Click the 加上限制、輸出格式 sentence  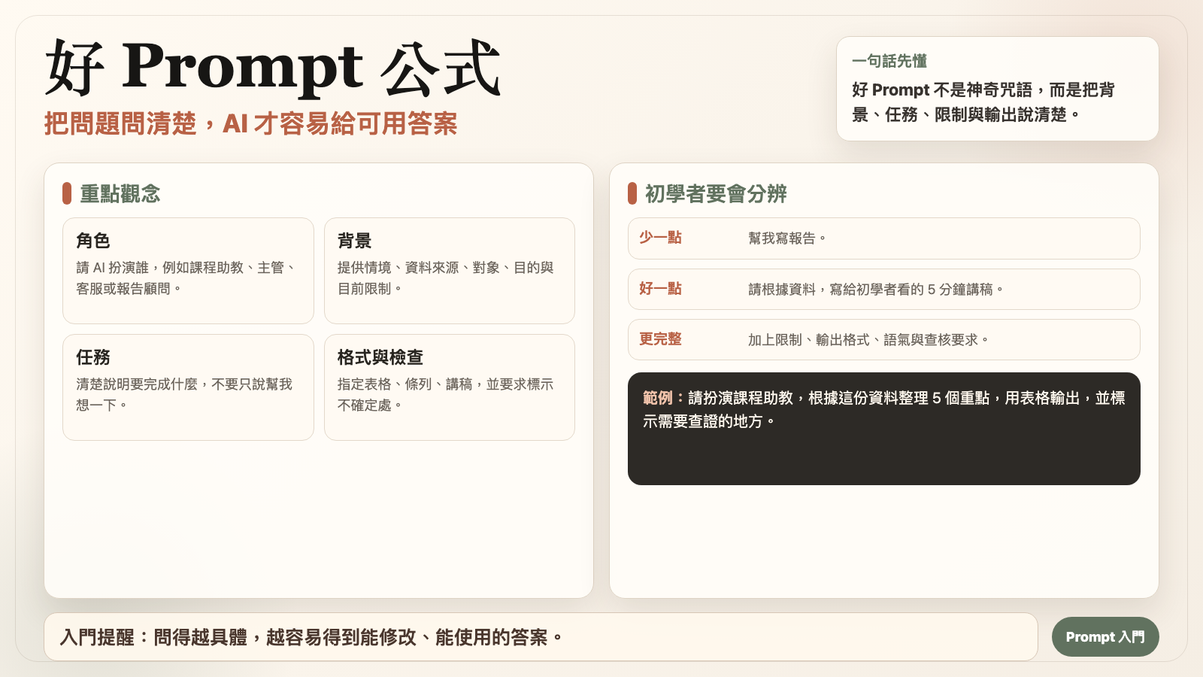[868, 340]
